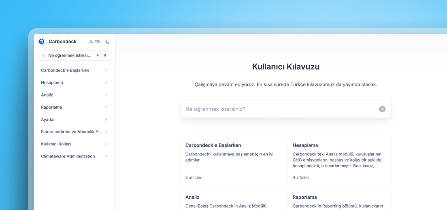Click the Kullanıcı Kılavuzu heading
This screenshot has height=210, width=447.
coord(285,67)
